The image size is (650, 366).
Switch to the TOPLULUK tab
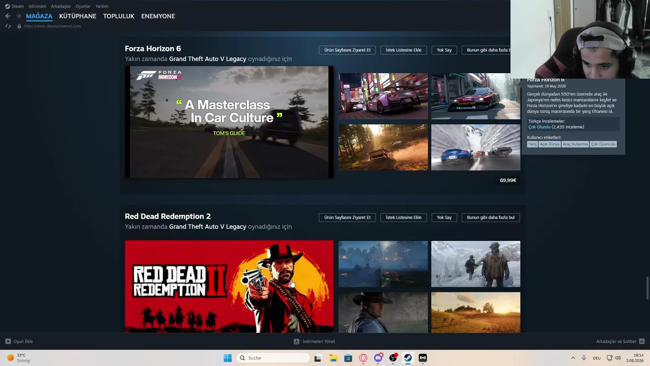click(119, 16)
